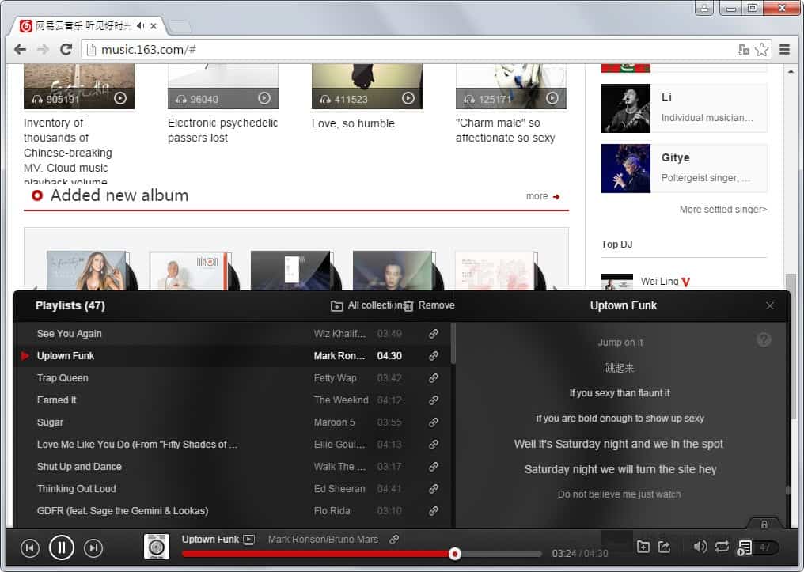Image resolution: width=804 pixels, height=572 pixels.
Task: Select Shut Up and Dance in playlist
Action: [x=79, y=467]
